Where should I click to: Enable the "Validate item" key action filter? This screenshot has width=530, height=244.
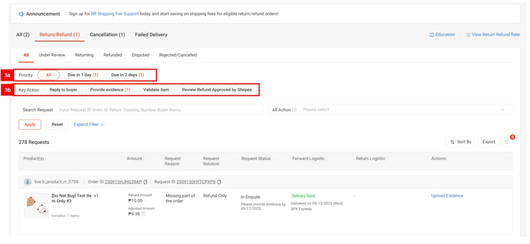(156, 90)
